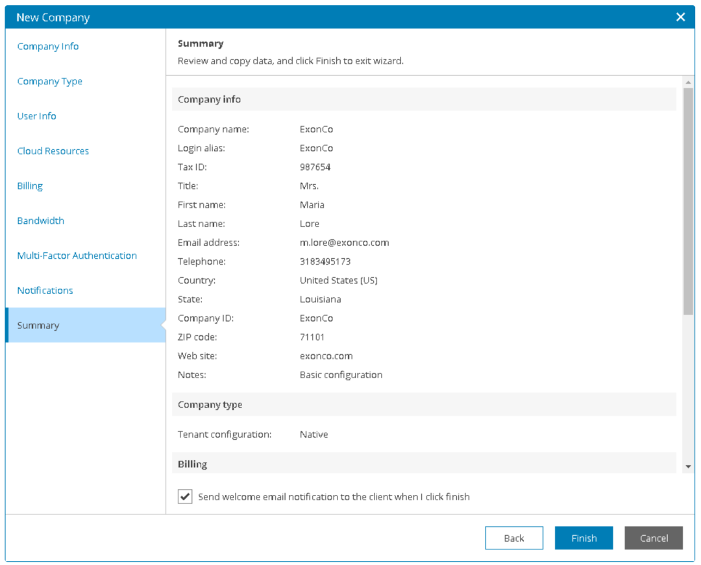Click the exonco.com web site value
Viewport: 701px width, 565px height.
pyautogui.click(x=326, y=356)
